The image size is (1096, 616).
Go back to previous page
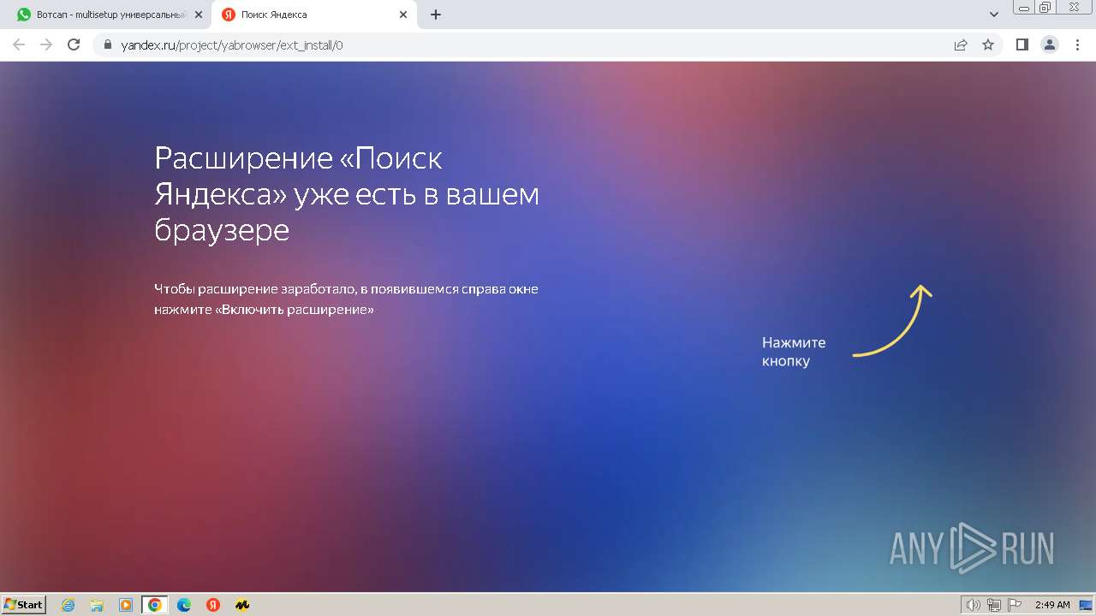pyautogui.click(x=19, y=44)
